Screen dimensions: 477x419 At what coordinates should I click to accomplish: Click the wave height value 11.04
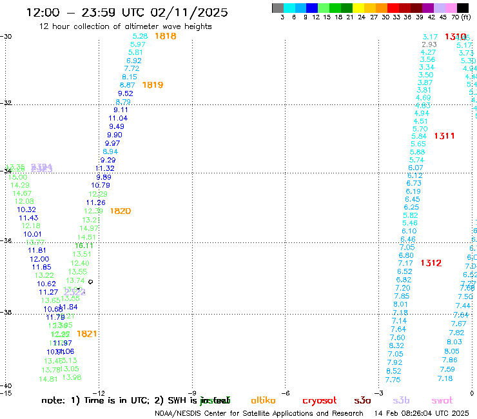coord(118,118)
